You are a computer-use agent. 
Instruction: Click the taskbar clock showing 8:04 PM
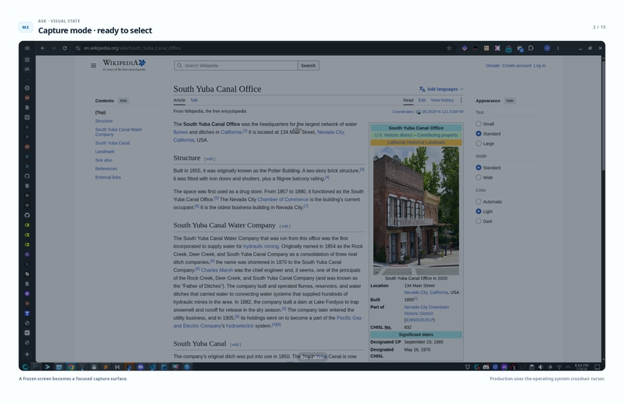coord(581,367)
